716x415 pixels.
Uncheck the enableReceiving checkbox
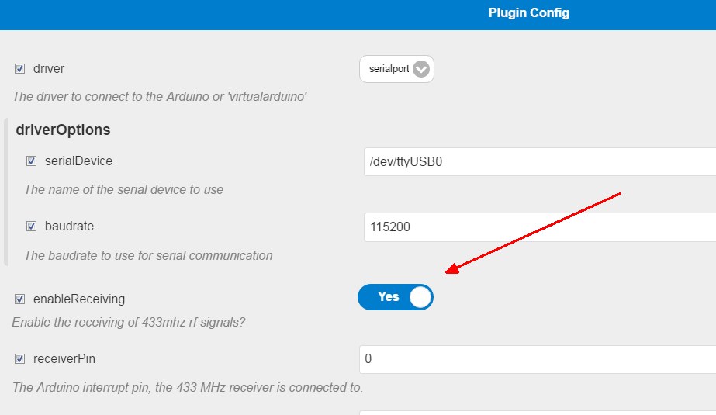coord(19,299)
